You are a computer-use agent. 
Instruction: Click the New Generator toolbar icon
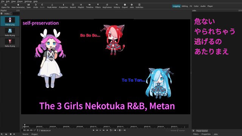[x=18, y=6]
